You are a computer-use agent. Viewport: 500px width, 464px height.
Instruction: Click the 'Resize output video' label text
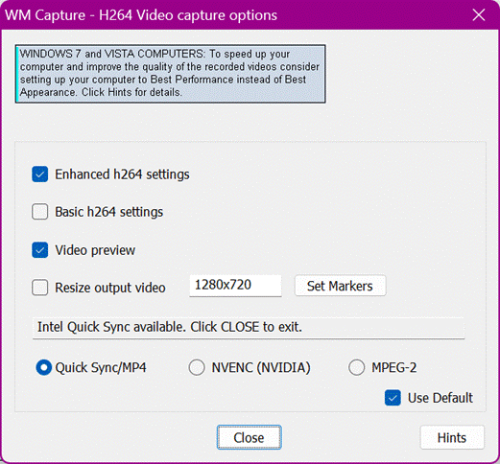(x=110, y=288)
